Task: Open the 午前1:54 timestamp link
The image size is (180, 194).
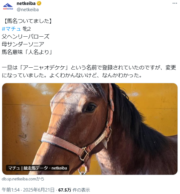Action: tap(11, 190)
